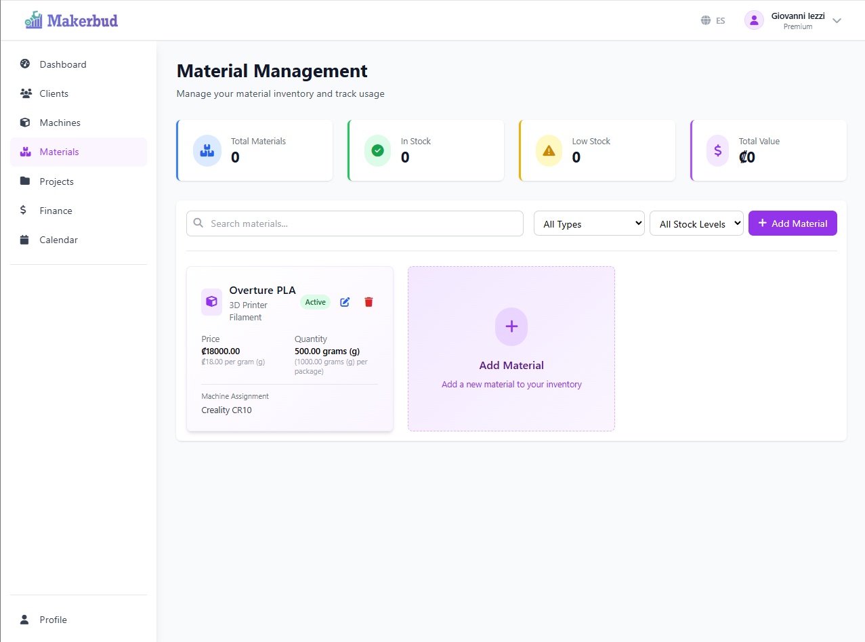Select the Finance dollar icon

point(25,210)
